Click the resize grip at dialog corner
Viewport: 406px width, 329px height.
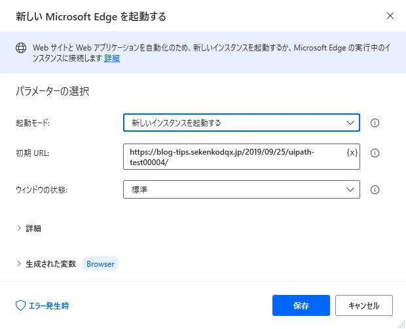pos(401,325)
